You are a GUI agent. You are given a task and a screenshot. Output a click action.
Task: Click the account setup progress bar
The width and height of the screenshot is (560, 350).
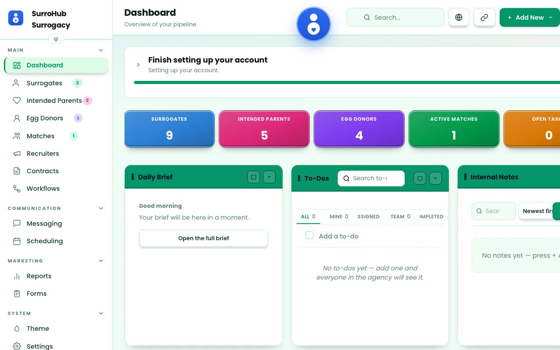point(347,82)
